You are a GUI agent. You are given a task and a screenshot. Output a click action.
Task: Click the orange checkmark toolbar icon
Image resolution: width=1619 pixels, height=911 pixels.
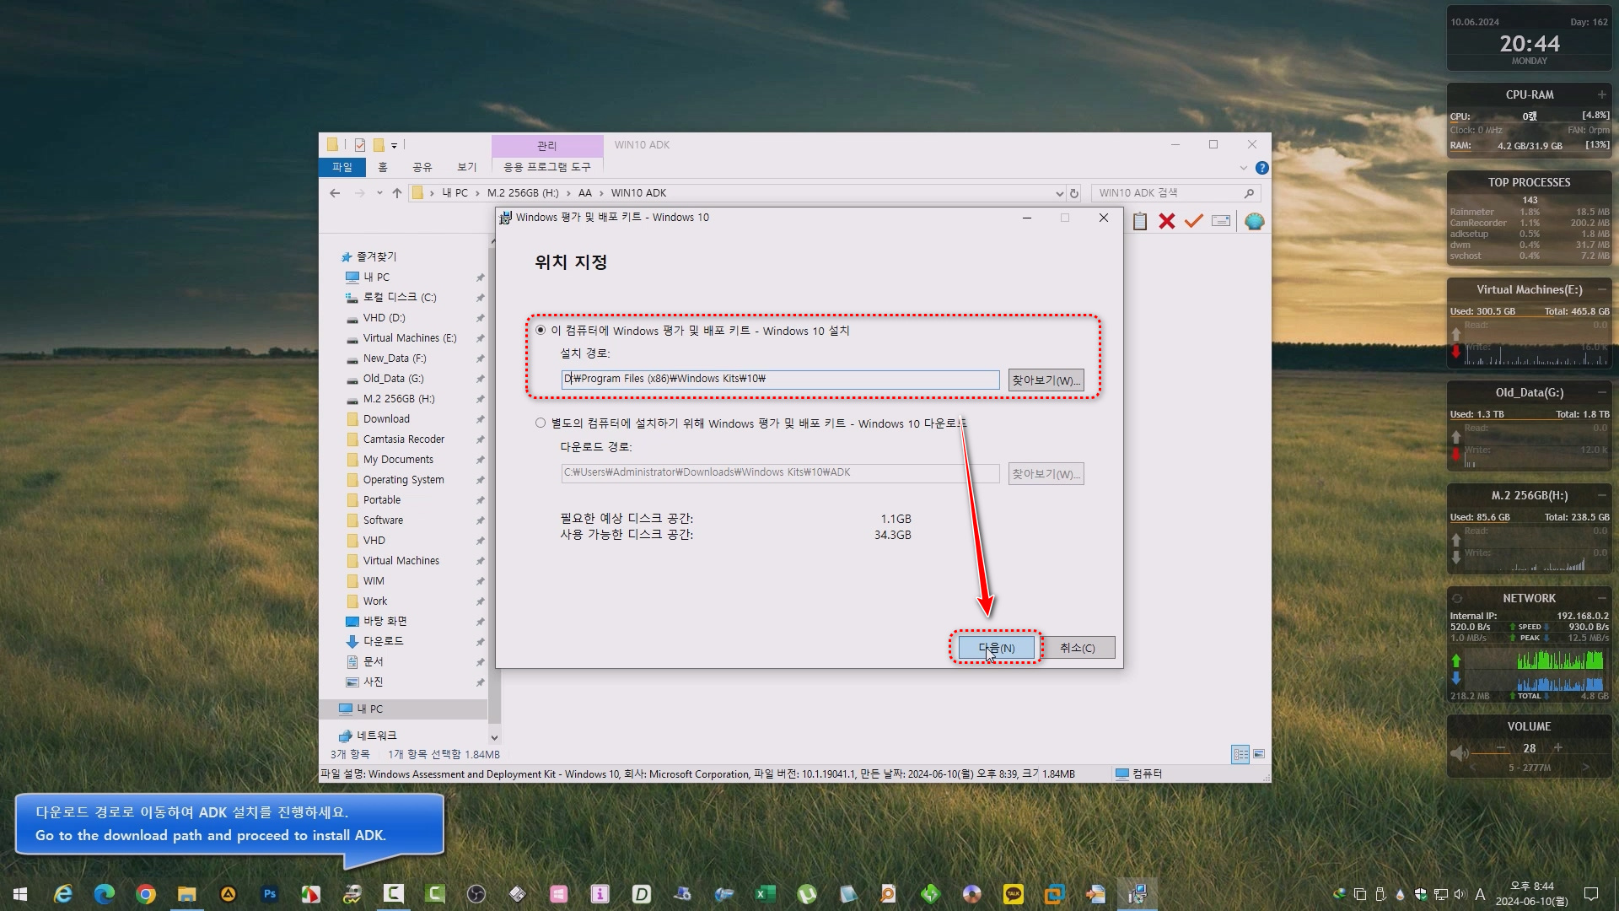point(1194,221)
